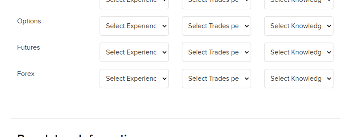Expand the Futures experience dropdown

click(134, 52)
